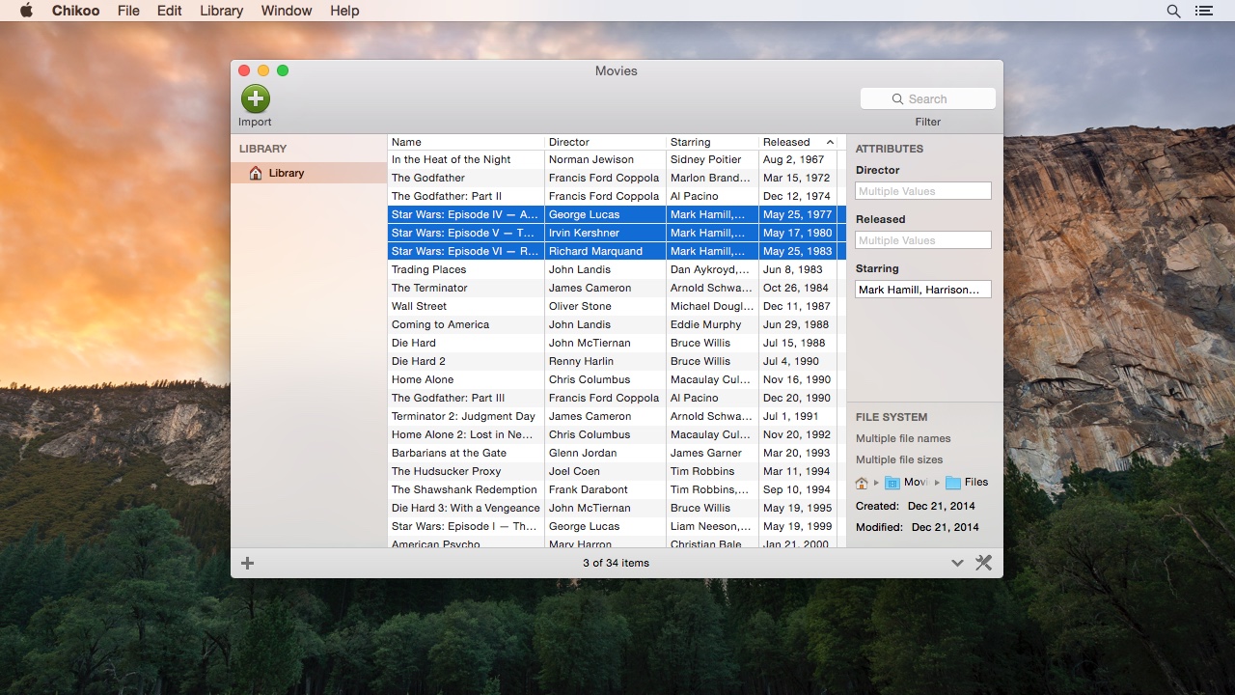Expand the breadcrumb arrow after the home icon
Image resolution: width=1235 pixels, height=695 pixels.
[x=875, y=482]
